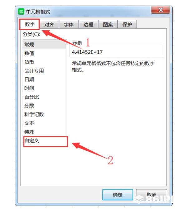Select 常规 in the category list

[x=45, y=45]
